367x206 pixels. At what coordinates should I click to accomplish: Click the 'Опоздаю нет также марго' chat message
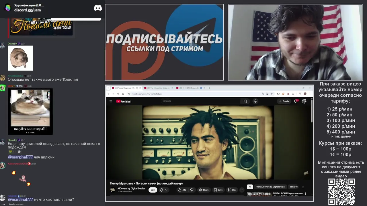click(x=43, y=79)
